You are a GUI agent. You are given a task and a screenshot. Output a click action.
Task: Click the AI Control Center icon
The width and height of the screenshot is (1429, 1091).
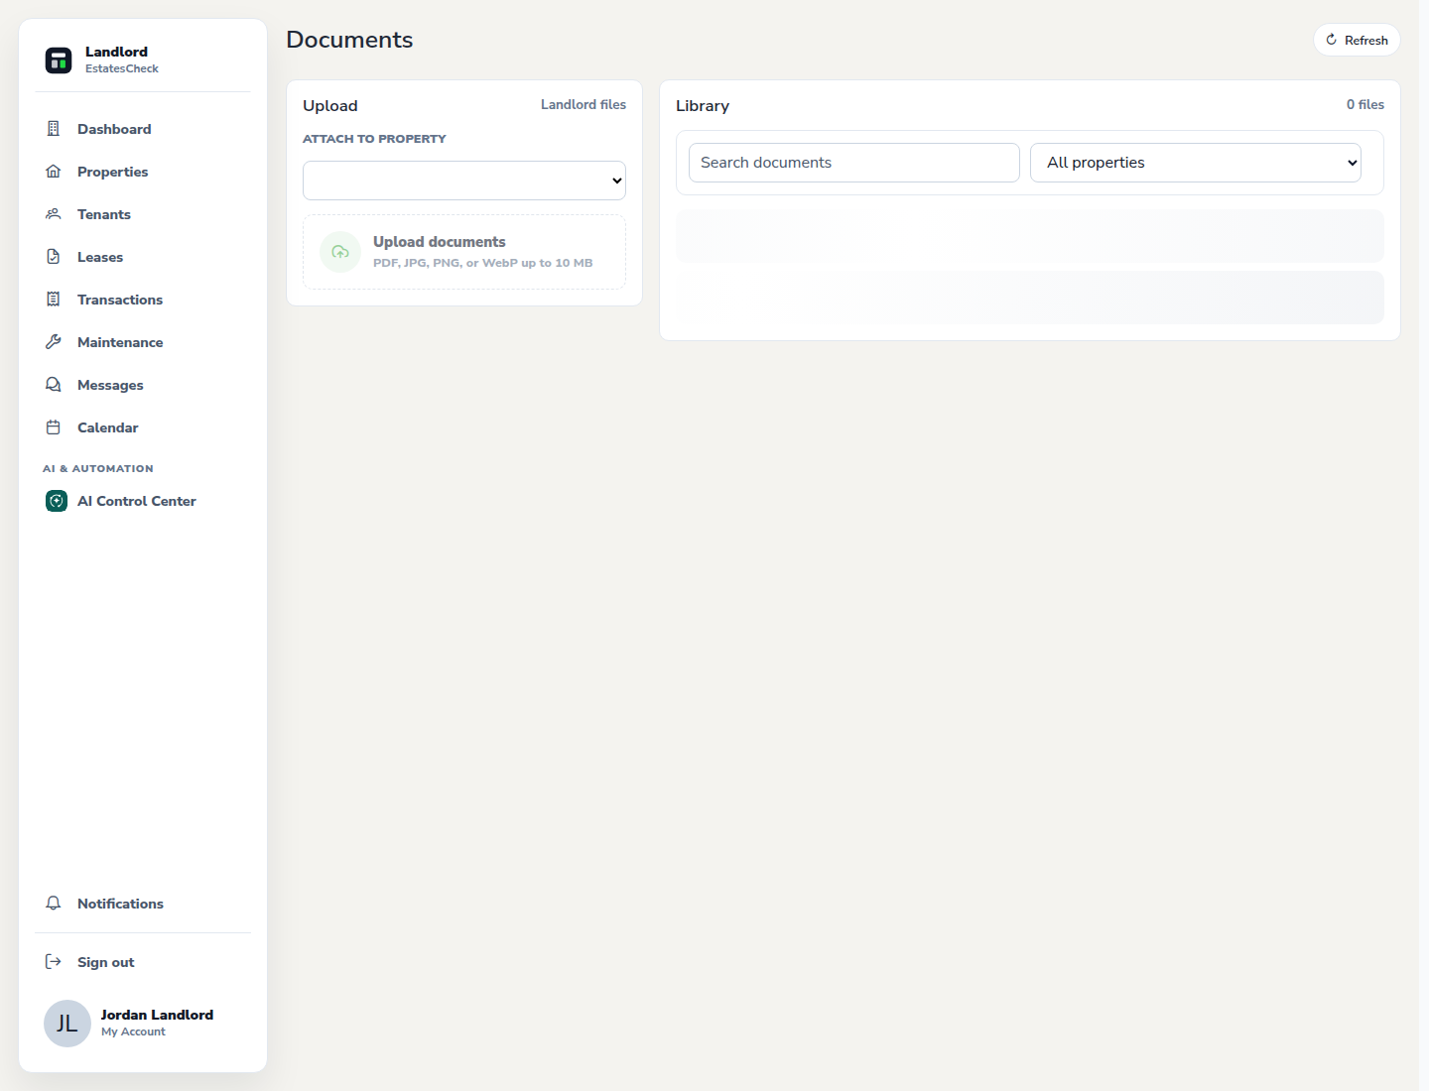57,501
